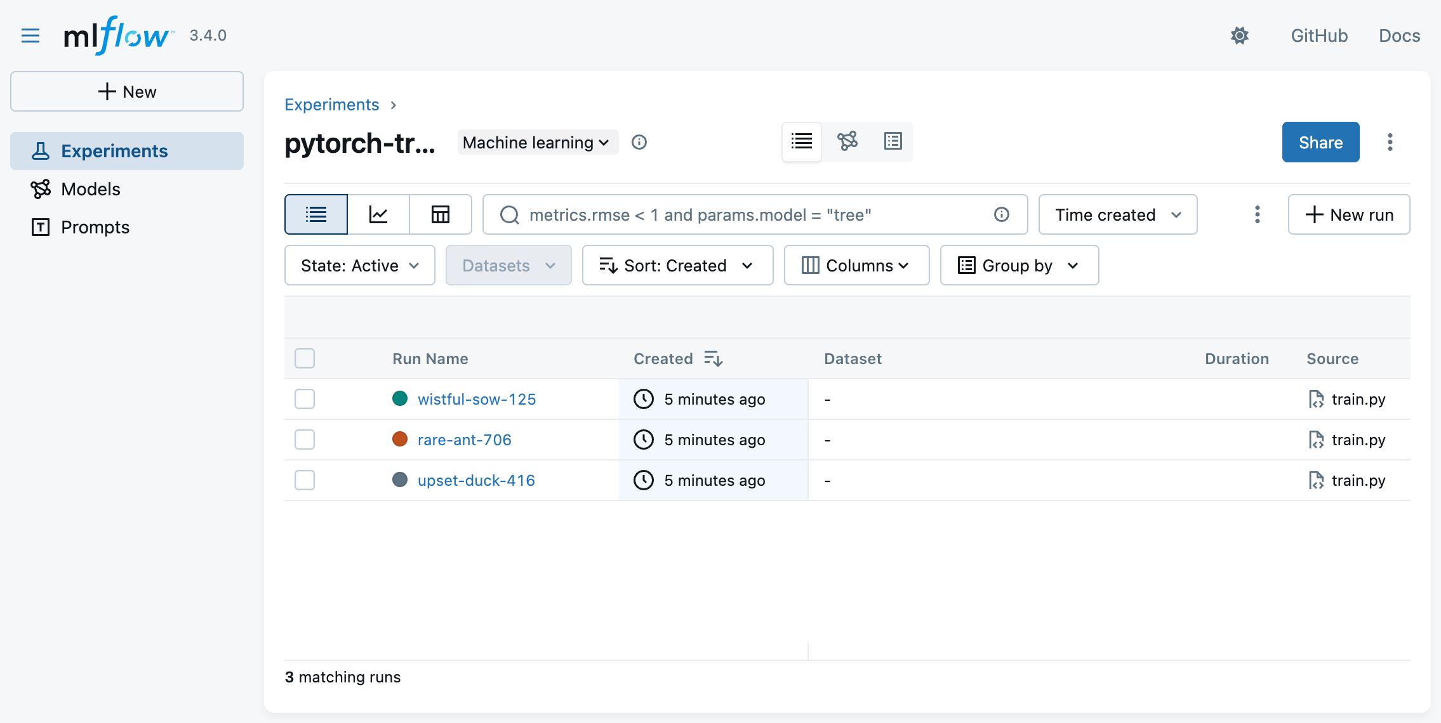Open the three-dot menu next to Share
The height and width of the screenshot is (723, 1441).
pos(1390,142)
